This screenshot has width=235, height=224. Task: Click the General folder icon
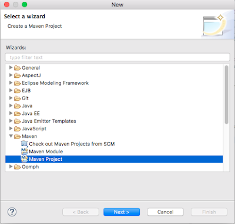coord(18,68)
